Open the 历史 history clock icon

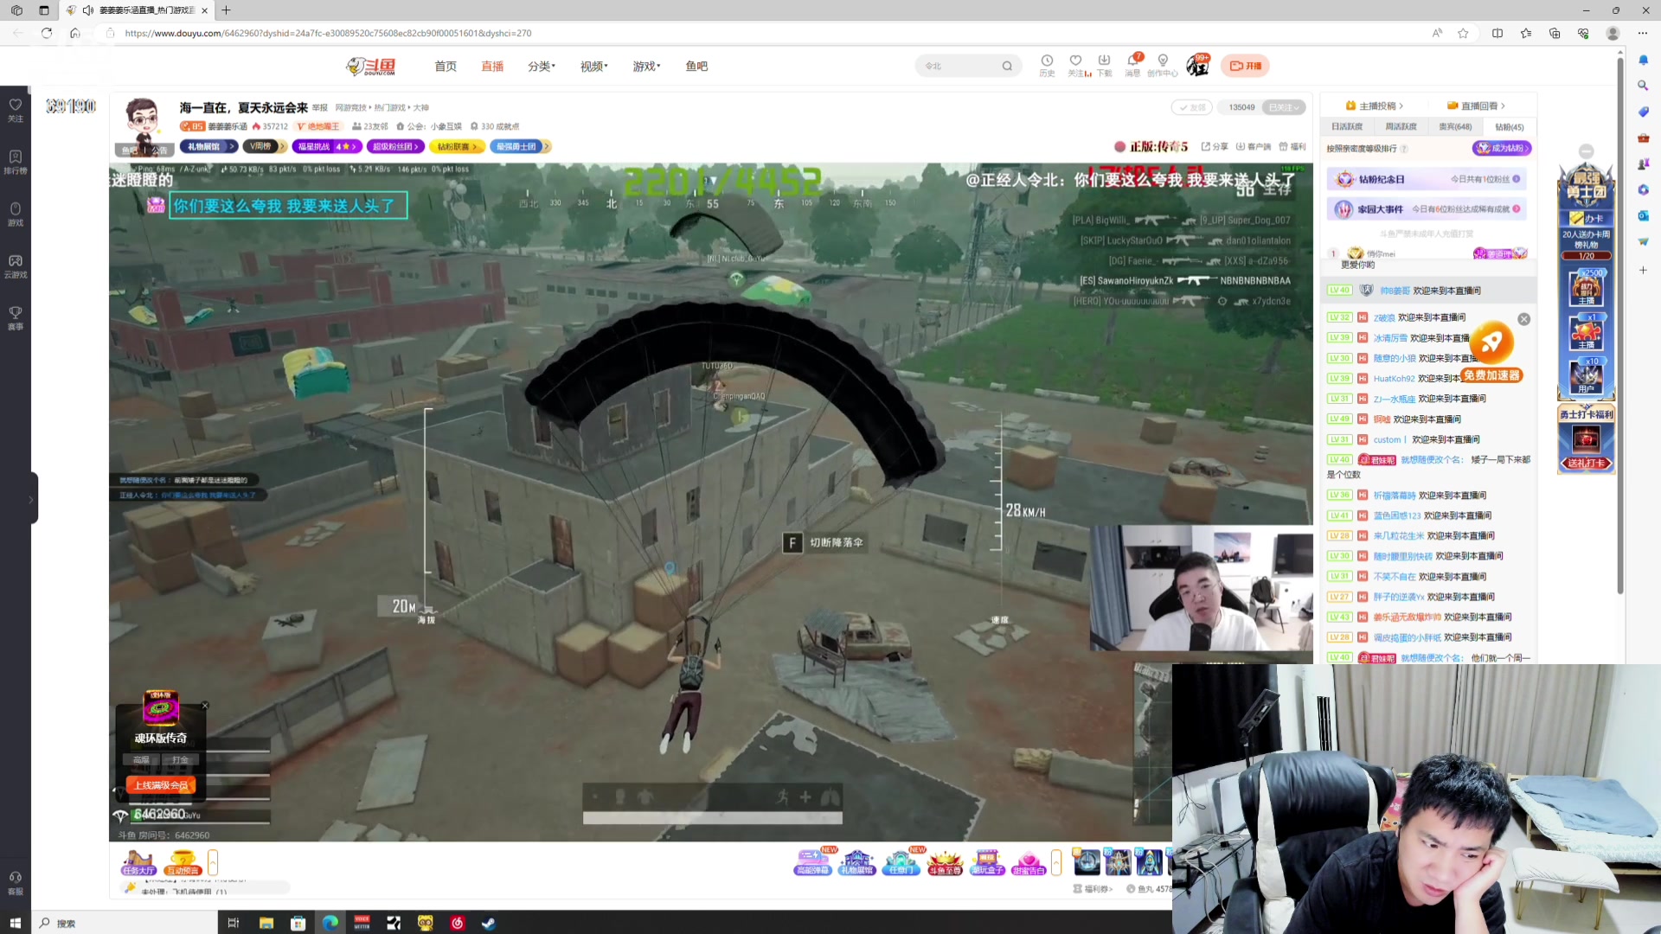pos(1047,66)
